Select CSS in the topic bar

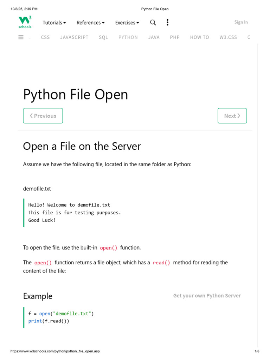pos(45,37)
